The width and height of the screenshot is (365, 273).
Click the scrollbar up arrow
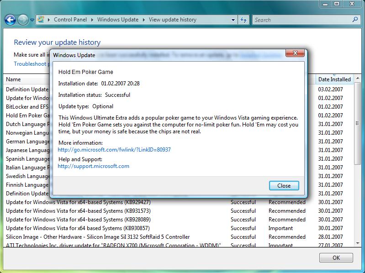(x=358, y=79)
